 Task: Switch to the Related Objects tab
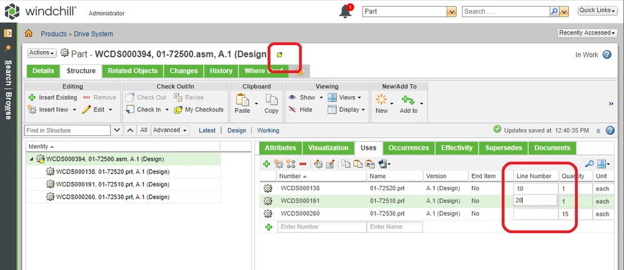[x=133, y=70]
